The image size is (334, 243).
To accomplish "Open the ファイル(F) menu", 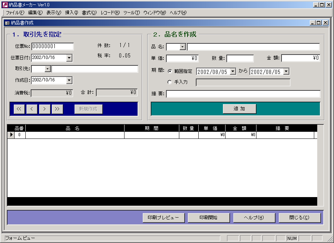I will pos(15,13).
